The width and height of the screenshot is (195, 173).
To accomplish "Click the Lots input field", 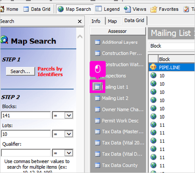I will (26, 134).
